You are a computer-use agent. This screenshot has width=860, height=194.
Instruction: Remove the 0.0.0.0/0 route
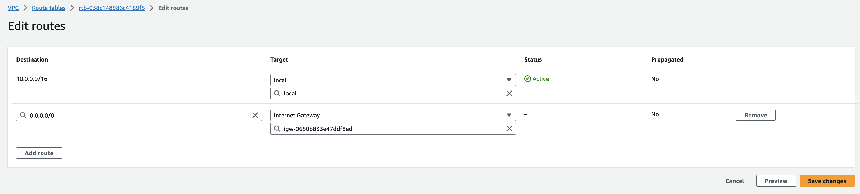756,115
